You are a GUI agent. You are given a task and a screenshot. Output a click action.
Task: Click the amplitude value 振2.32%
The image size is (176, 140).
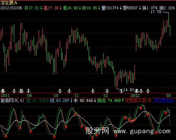(167, 8)
